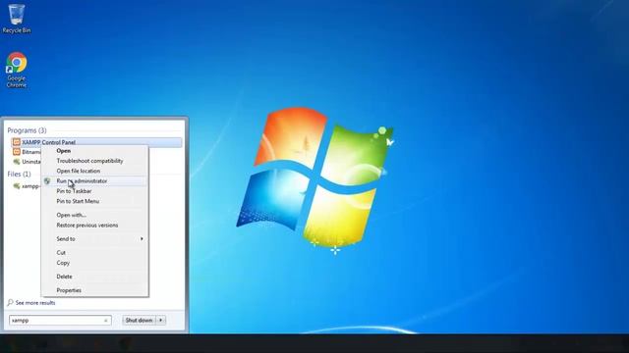This screenshot has height=353, width=629.
Task: Click the Shut down button
Action: click(x=139, y=321)
